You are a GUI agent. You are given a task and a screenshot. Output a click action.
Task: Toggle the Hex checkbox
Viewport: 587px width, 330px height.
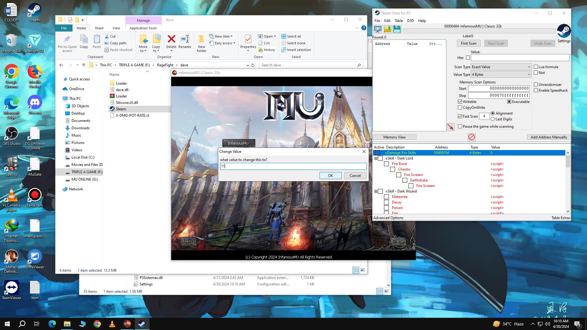[x=468, y=58]
